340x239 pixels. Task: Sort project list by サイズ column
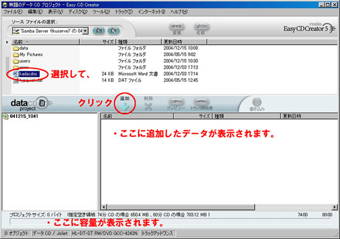193,116
